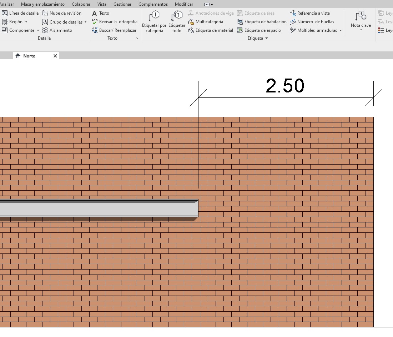Open Texto panel settings launcher arrow
Viewport: 393px width, 337px height.
pyautogui.click(x=137, y=39)
